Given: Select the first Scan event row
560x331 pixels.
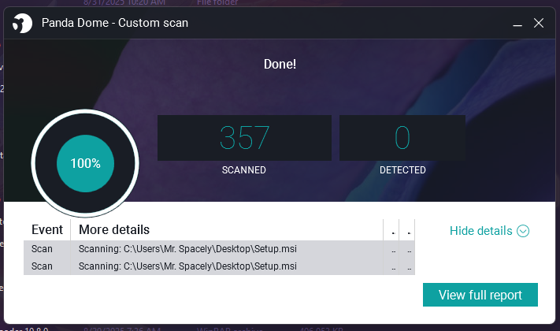Looking at the screenshot, I should click(x=219, y=249).
